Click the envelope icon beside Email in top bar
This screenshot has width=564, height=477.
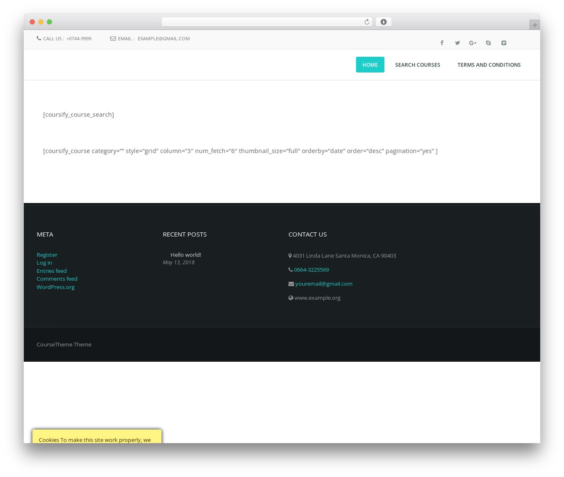point(113,38)
